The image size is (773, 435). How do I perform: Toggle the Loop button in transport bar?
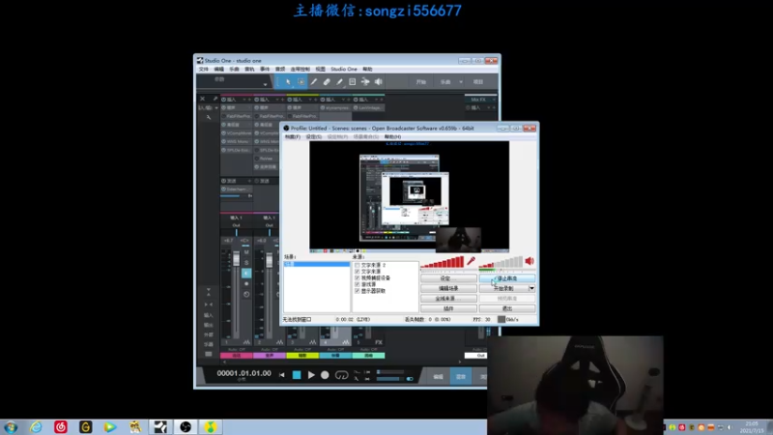click(341, 375)
